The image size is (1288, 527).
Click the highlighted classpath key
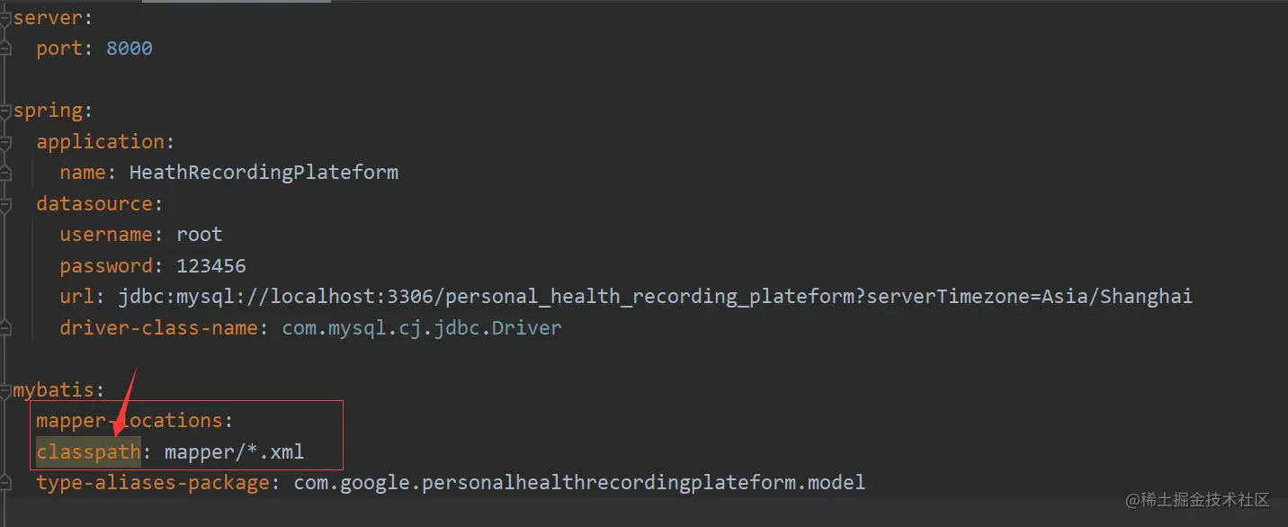(x=88, y=451)
